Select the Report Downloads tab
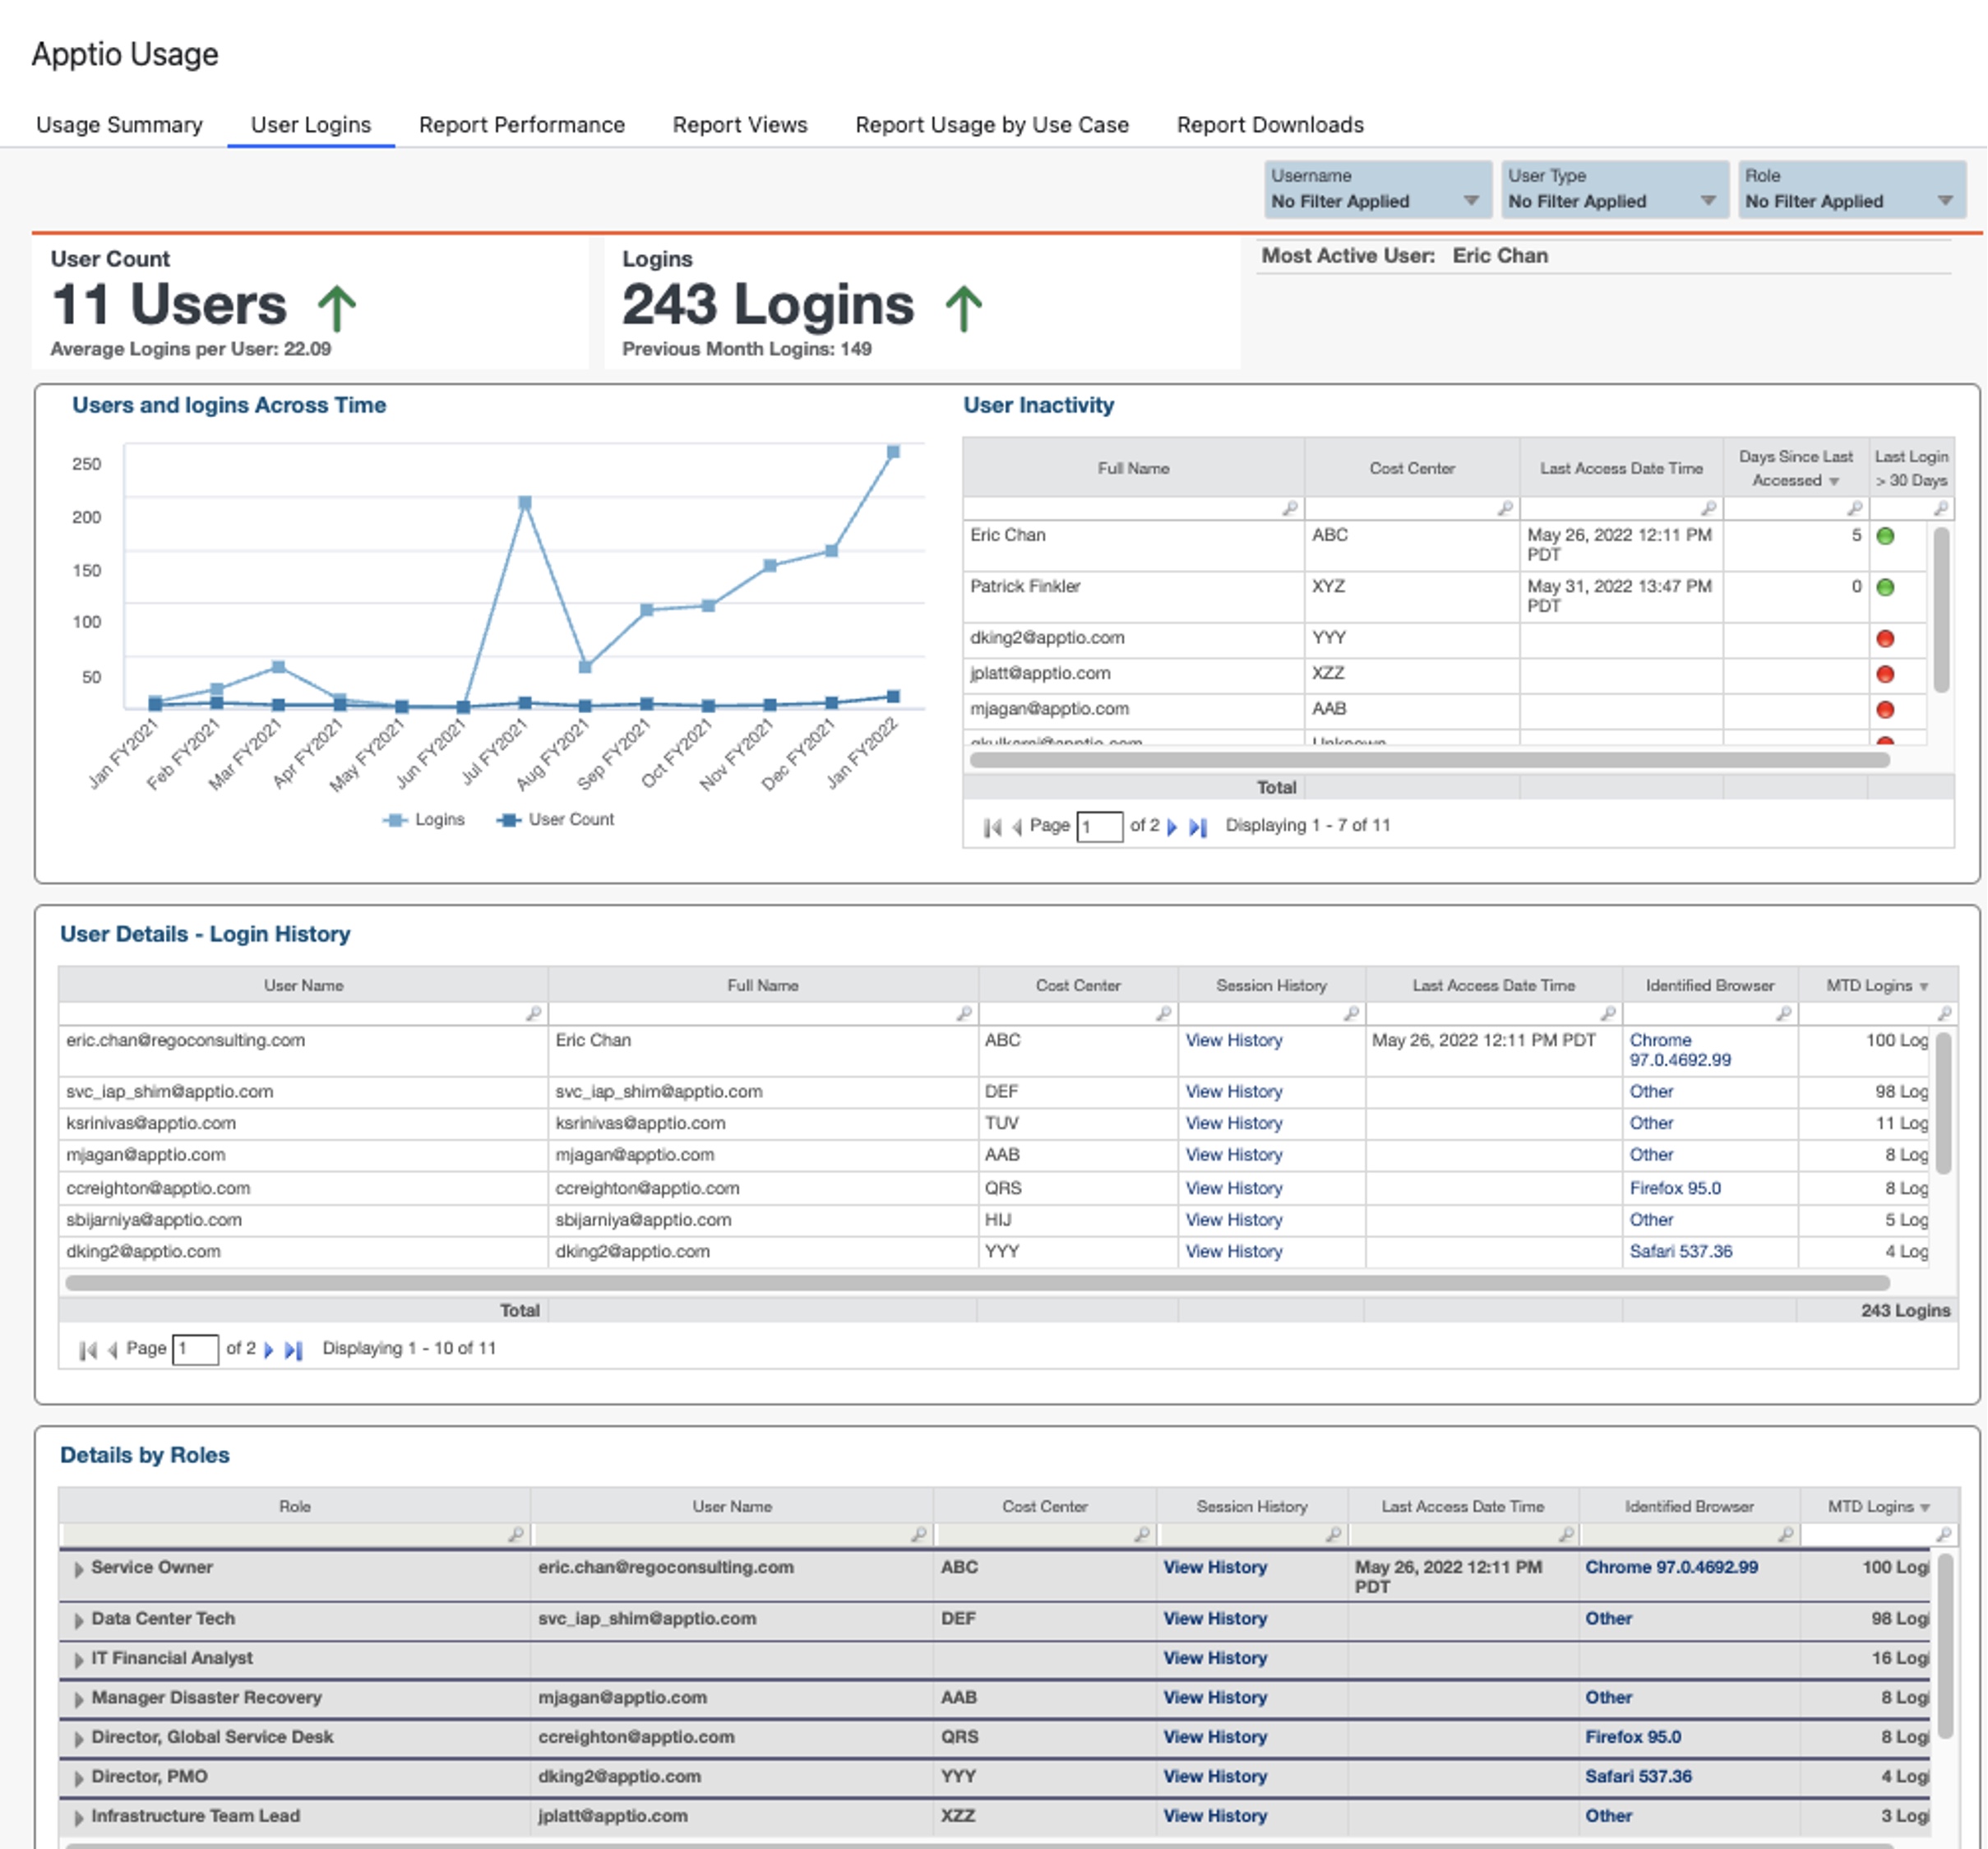This screenshot has height=1849, width=1988. click(x=1270, y=125)
